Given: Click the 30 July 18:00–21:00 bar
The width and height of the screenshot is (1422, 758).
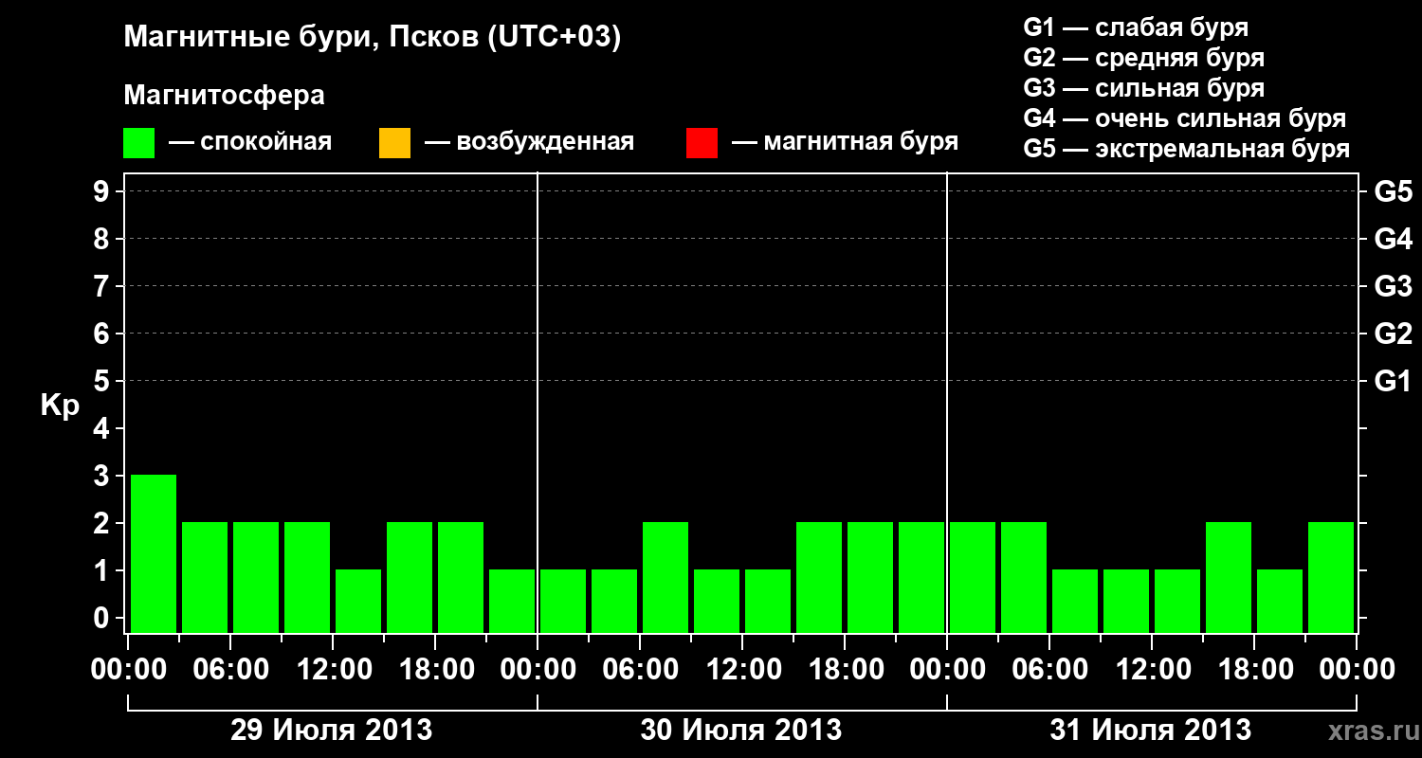Looking at the screenshot, I should click(870, 577).
